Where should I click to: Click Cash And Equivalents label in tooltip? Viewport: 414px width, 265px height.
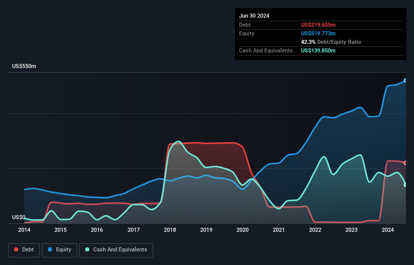[x=266, y=50]
